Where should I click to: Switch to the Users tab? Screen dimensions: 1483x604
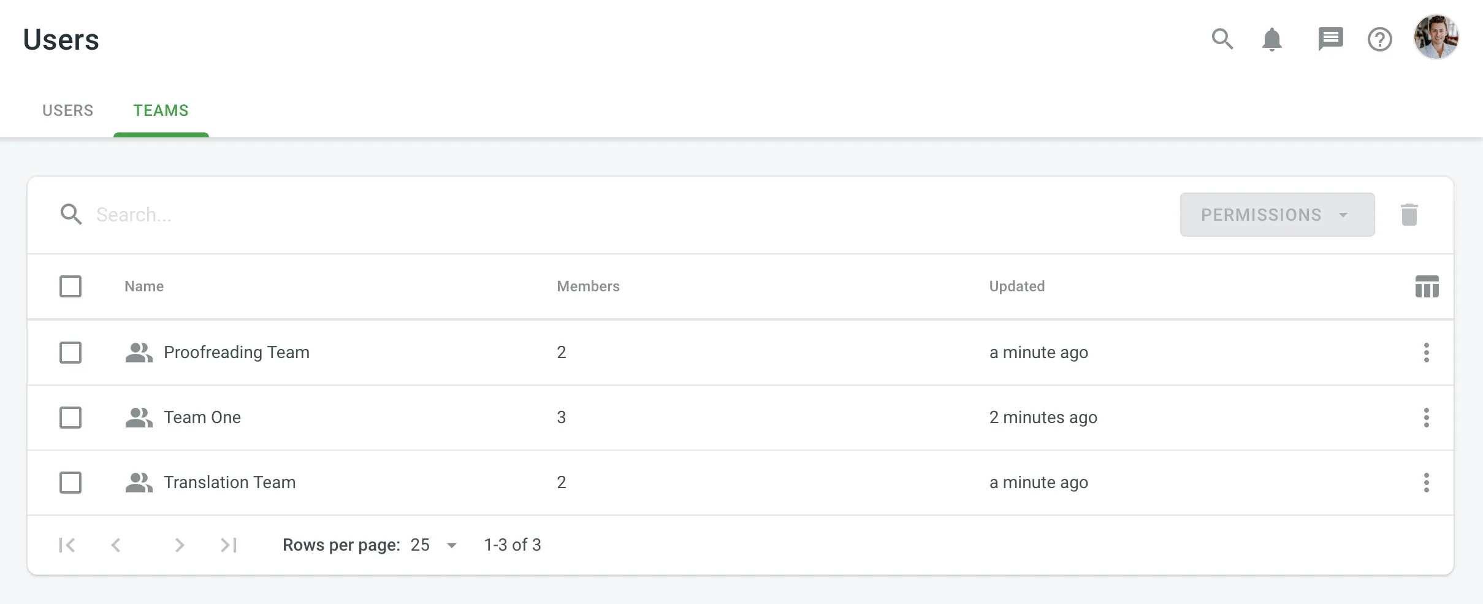[67, 111]
